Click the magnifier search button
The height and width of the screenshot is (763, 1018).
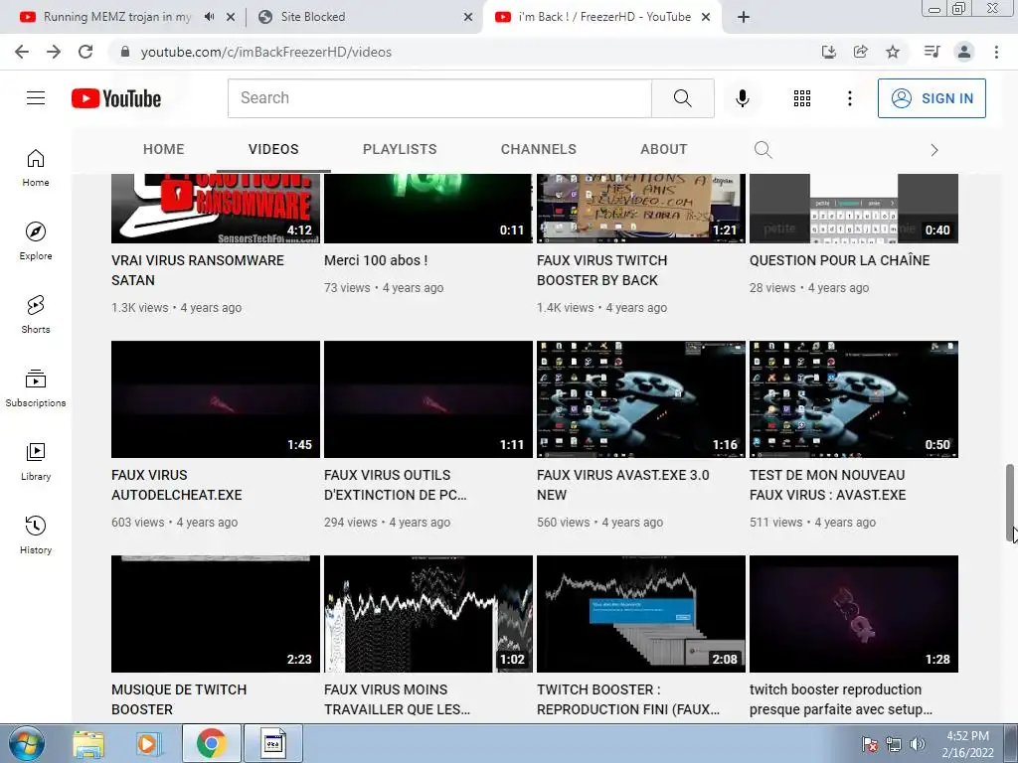pyautogui.click(x=682, y=98)
